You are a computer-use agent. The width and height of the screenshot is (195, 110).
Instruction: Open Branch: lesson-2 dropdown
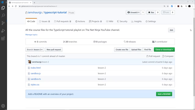[35, 50]
